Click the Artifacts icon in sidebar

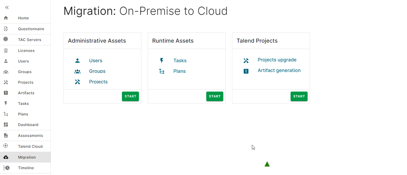(6, 93)
